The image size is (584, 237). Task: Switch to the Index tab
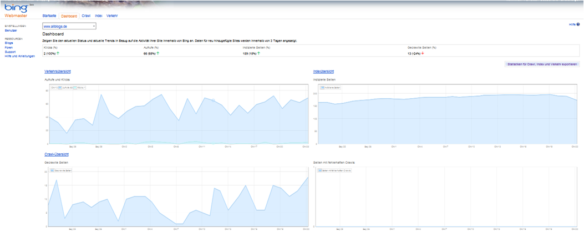point(99,16)
